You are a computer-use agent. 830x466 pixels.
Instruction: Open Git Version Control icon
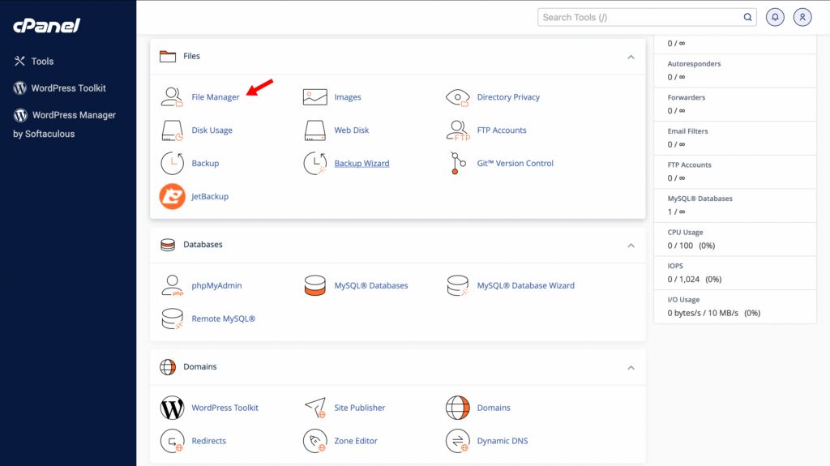(458, 163)
